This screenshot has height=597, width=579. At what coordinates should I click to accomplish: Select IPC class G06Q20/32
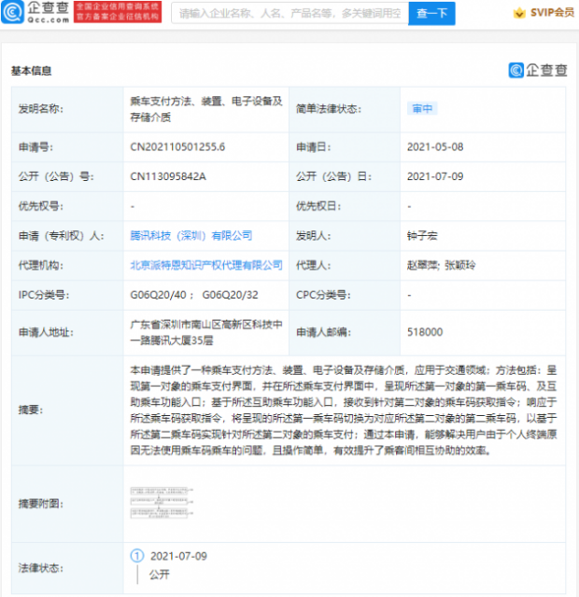230,295
